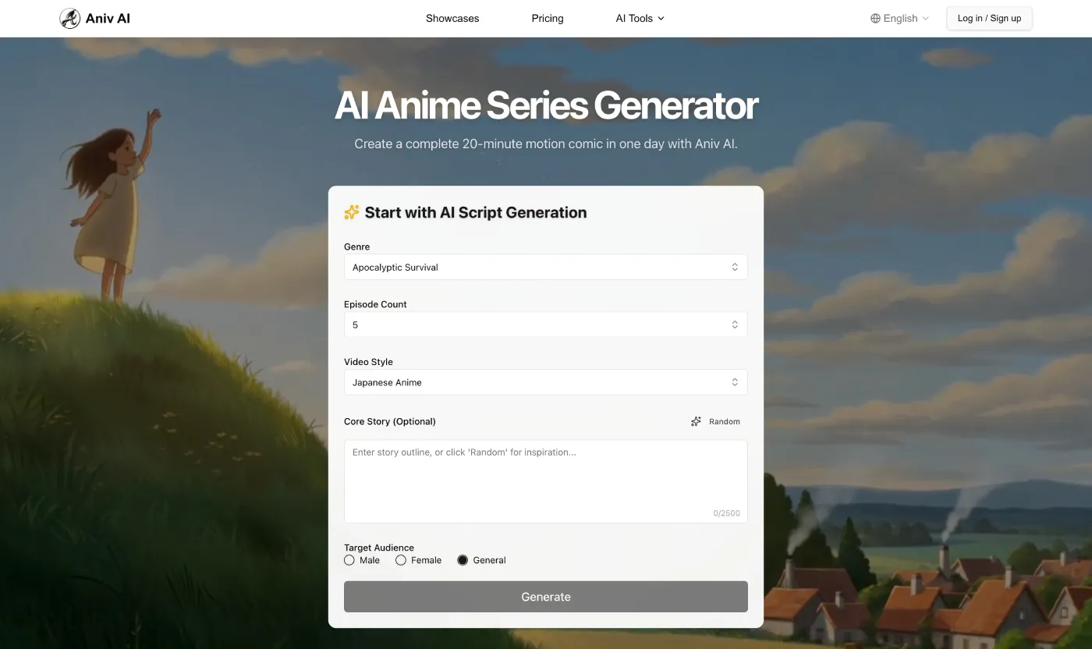Click the up-down arrows in Video Style field

735,382
